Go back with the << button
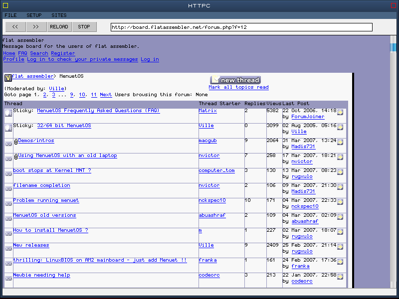This screenshot has height=299, width=399. point(15,27)
